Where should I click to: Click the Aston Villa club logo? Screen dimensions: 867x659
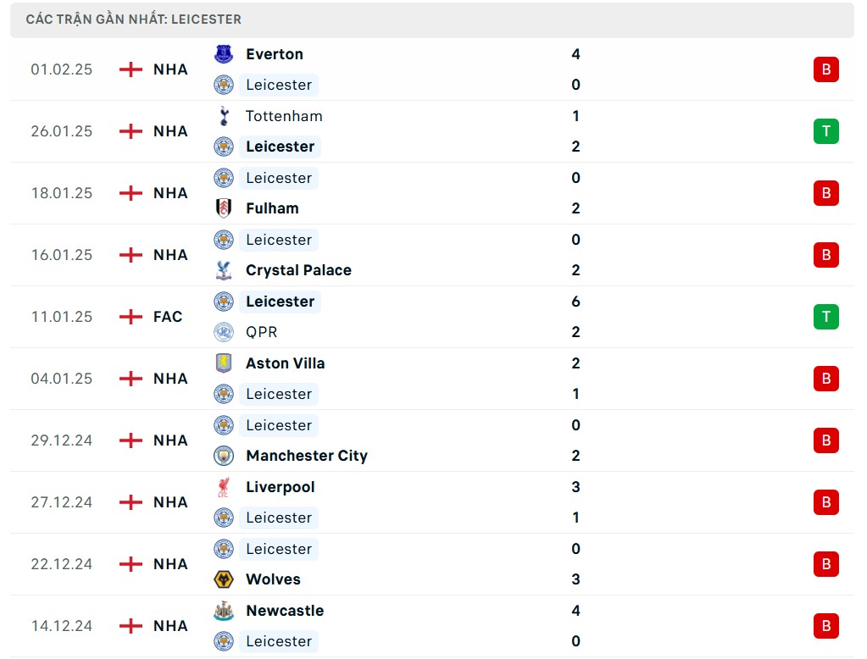(x=223, y=363)
